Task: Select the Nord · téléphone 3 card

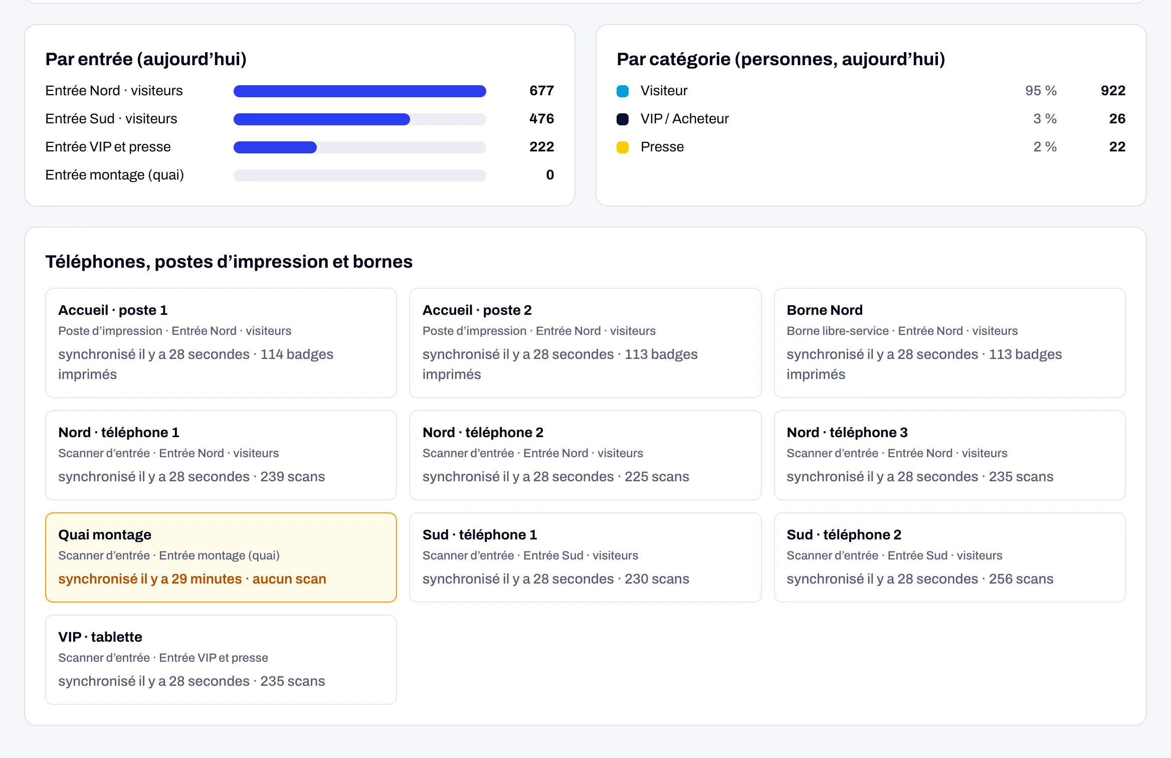Action: tap(950, 455)
